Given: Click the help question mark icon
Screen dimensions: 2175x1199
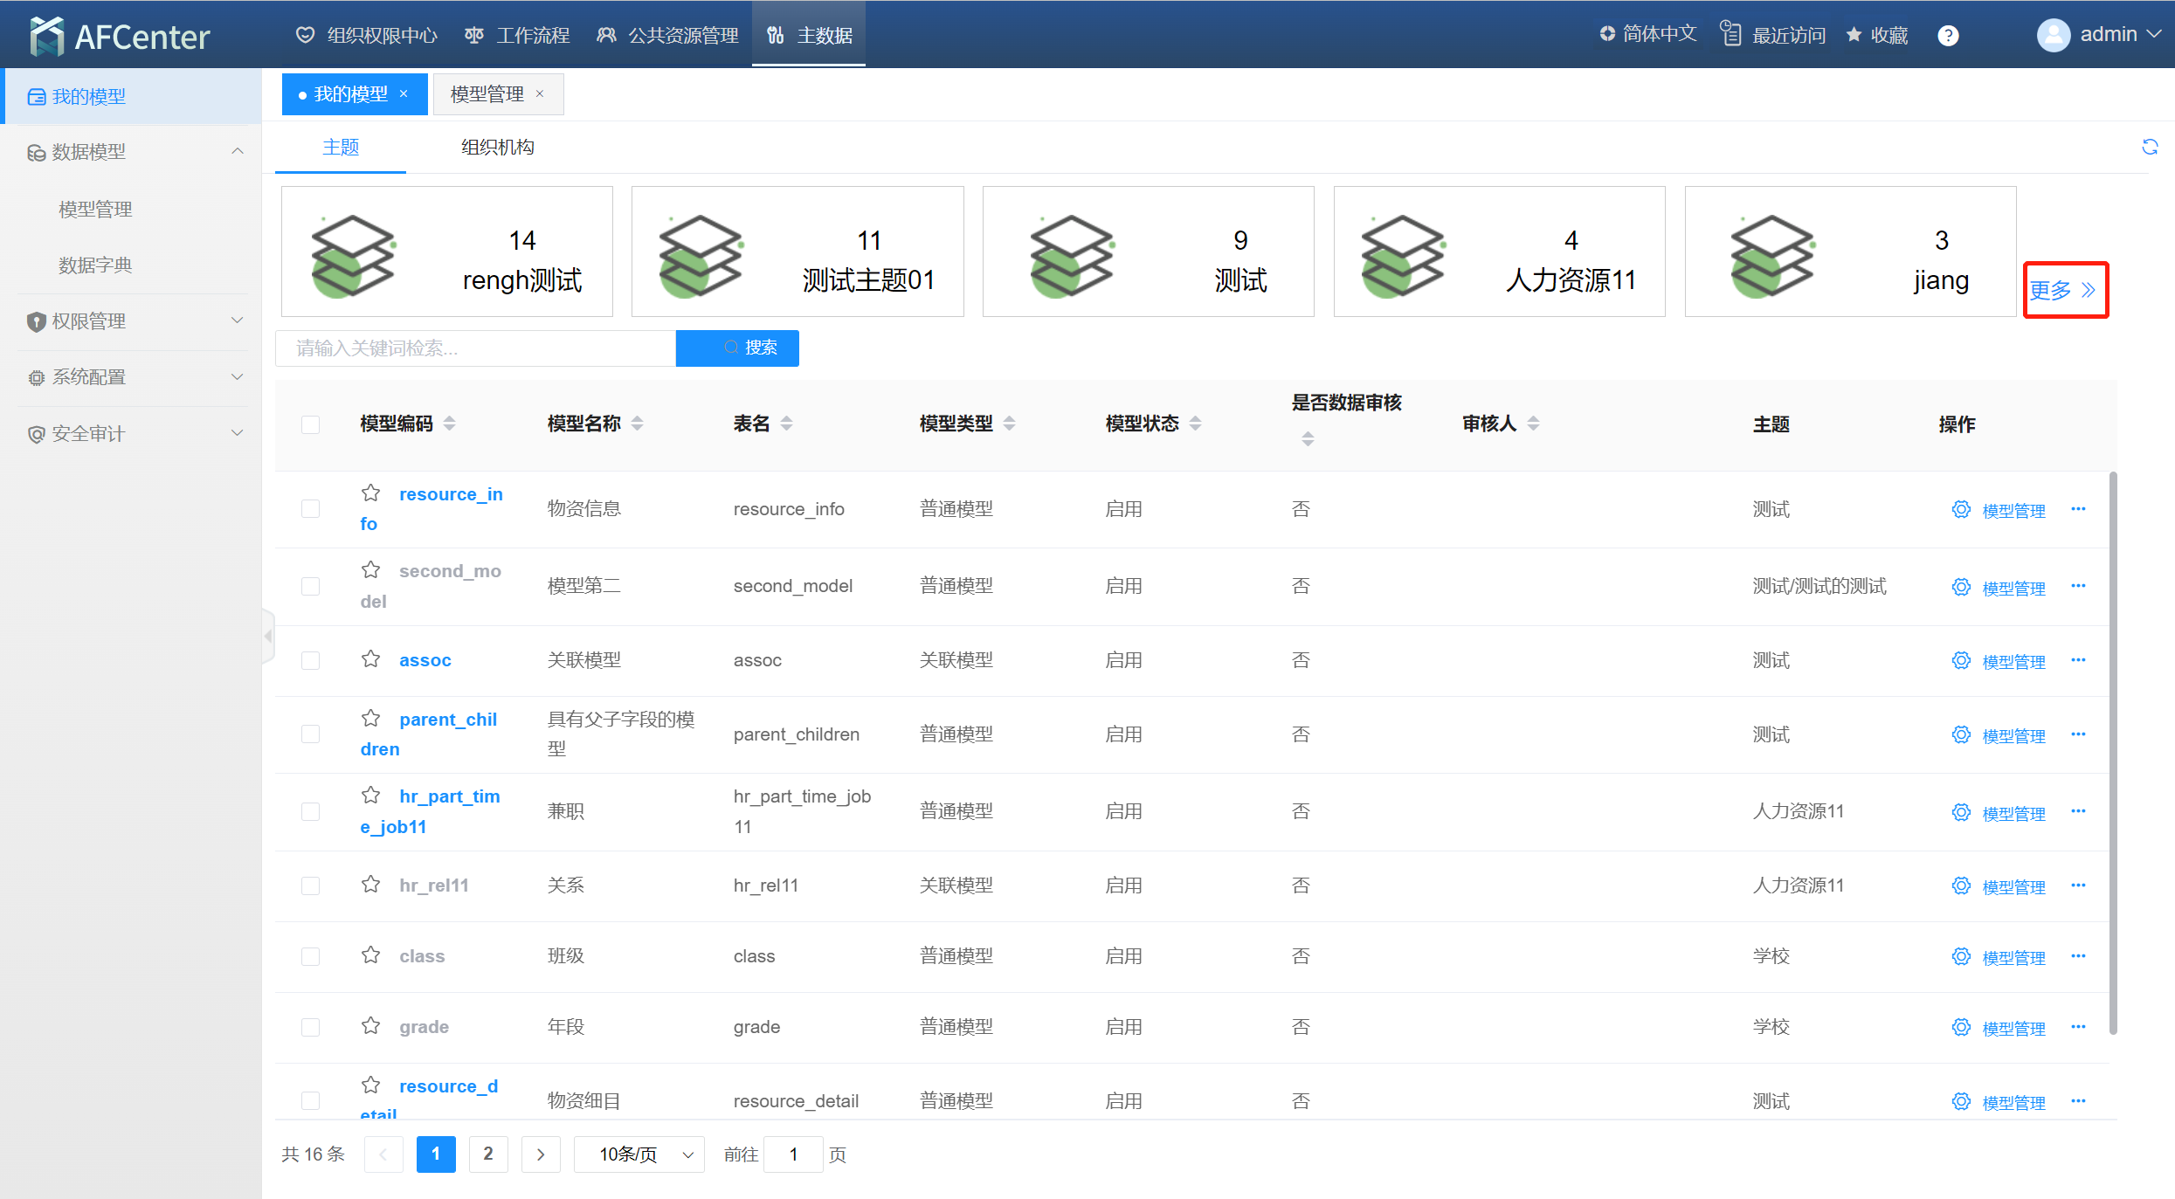Looking at the screenshot, I should [1948, 36].
